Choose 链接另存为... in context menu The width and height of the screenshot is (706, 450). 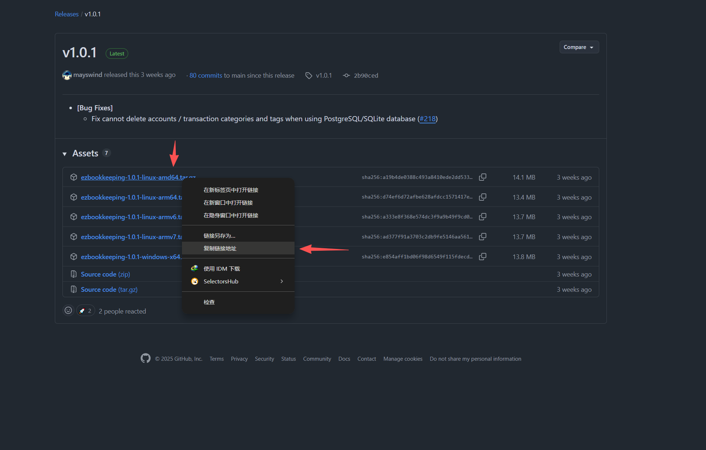pyautogui.click(x=219, y=236)
